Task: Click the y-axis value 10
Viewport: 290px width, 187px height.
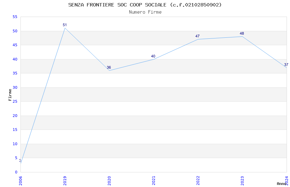Action: click(15, 144)
